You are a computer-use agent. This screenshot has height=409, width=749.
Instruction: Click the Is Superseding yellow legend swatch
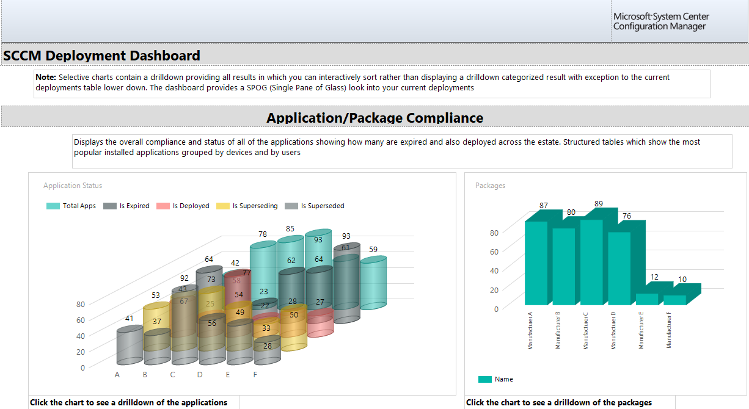(x=223, y=206)
